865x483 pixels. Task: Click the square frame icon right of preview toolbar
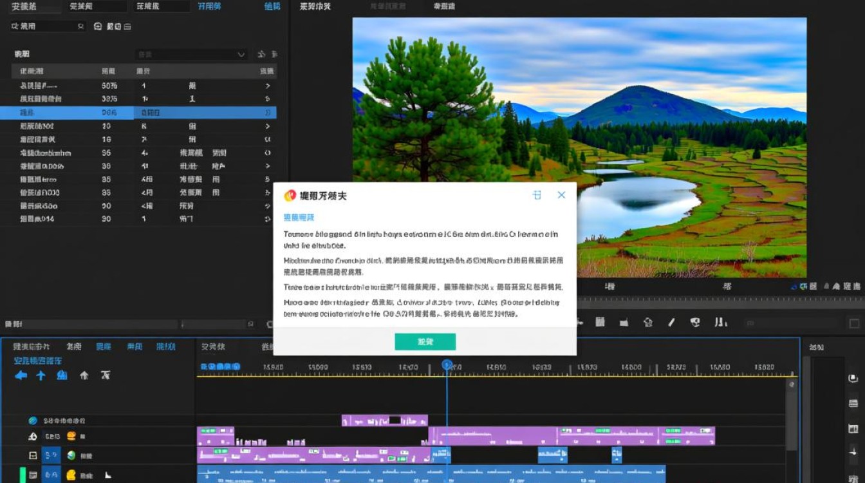[854, 323]
